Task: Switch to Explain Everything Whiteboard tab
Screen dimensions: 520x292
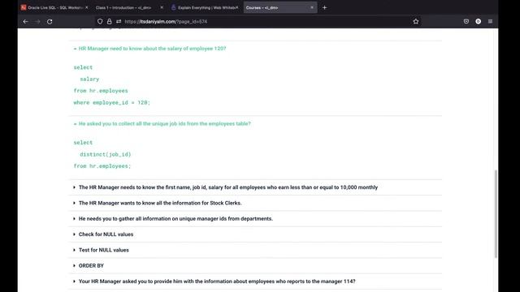Action: pyautogui.click(x=204, y=7)
